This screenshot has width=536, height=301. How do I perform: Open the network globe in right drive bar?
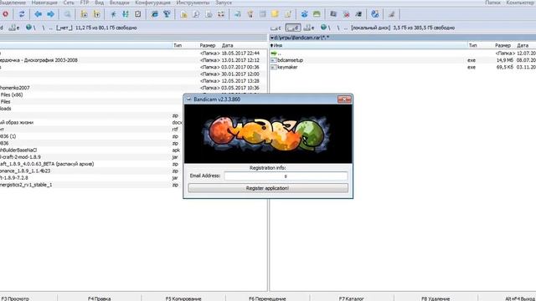325,28
